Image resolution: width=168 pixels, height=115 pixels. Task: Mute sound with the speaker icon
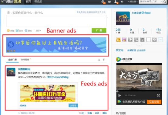(122, 2)
